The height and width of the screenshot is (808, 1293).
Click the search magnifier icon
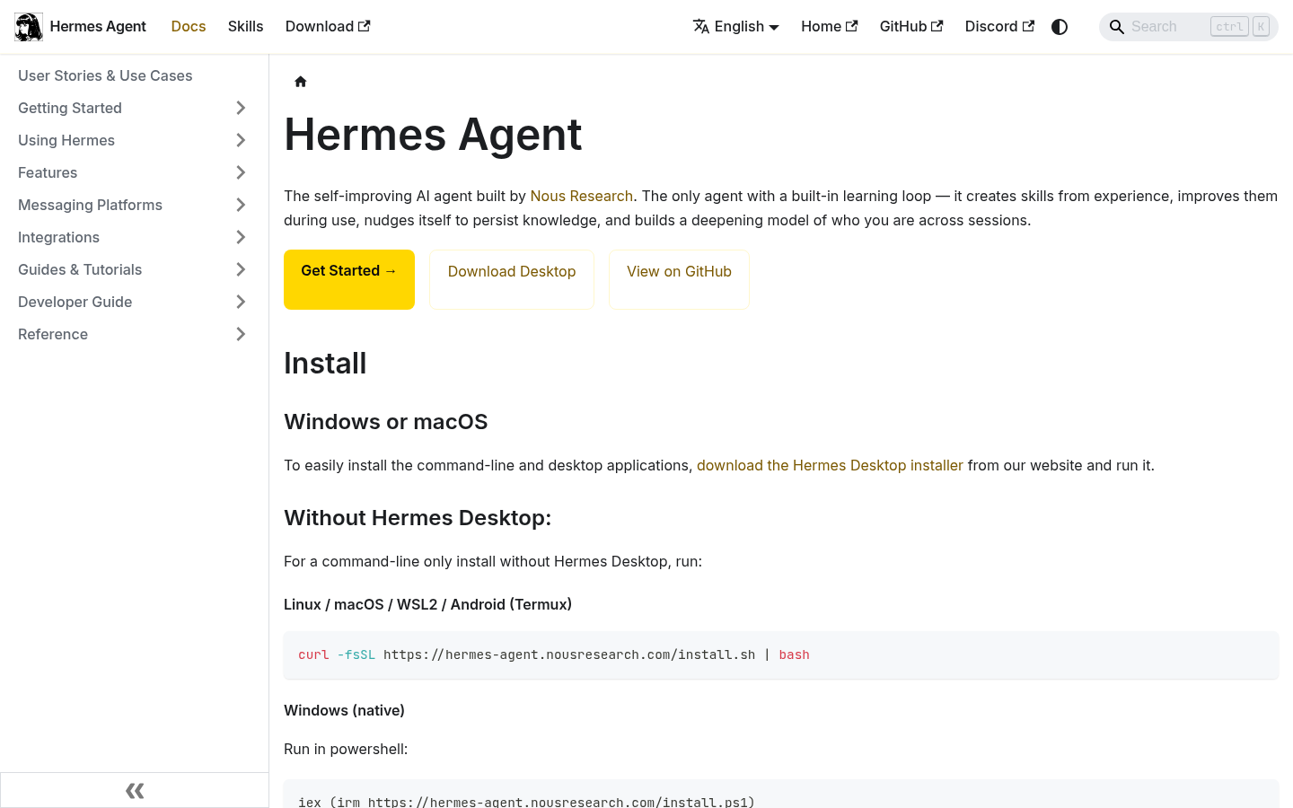[1116, 27]
